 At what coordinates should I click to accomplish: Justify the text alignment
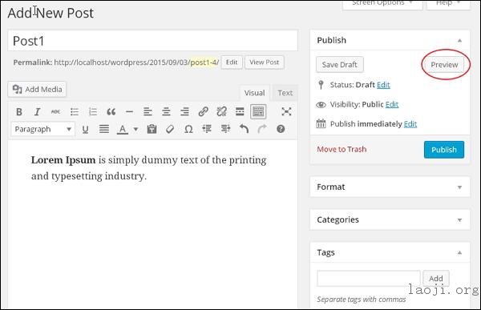click(x=104, y=130)
